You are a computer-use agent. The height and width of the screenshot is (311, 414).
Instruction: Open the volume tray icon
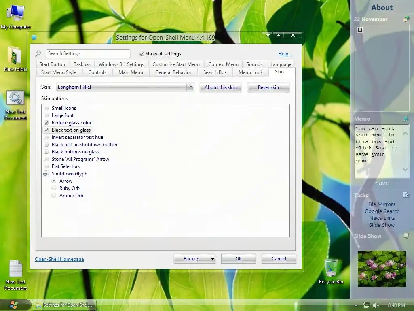click(x=376, y=305)
